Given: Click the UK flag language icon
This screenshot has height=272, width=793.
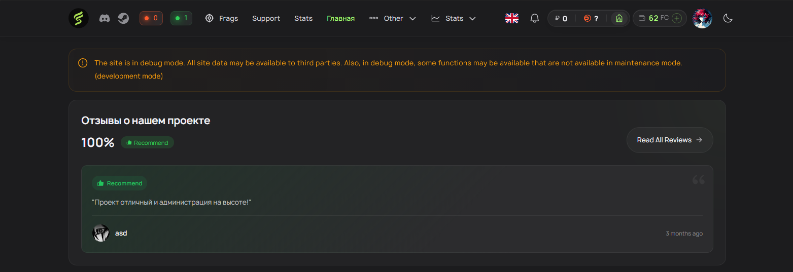Looking at the screenshot, I should pyautogui.click(x=512, y=18).
